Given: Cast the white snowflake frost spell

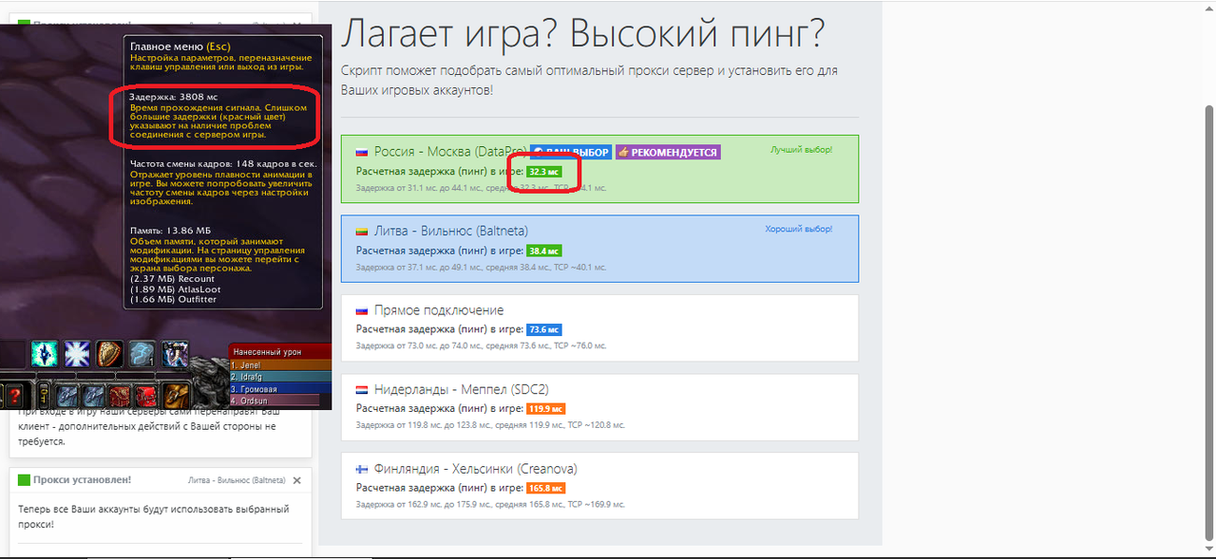Looking at the screenshot, I should point(77,355).
